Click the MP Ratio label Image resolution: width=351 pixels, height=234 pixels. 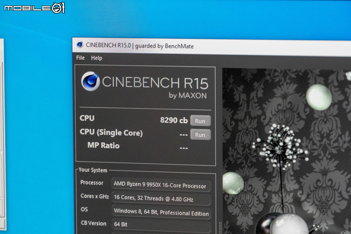coord(103,145)
